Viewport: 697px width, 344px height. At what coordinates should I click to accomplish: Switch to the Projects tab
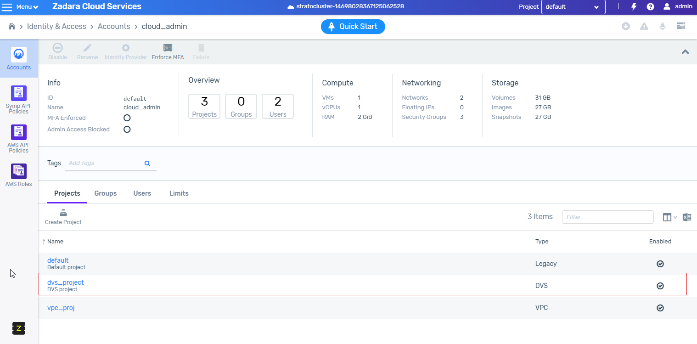click(67, 193)
